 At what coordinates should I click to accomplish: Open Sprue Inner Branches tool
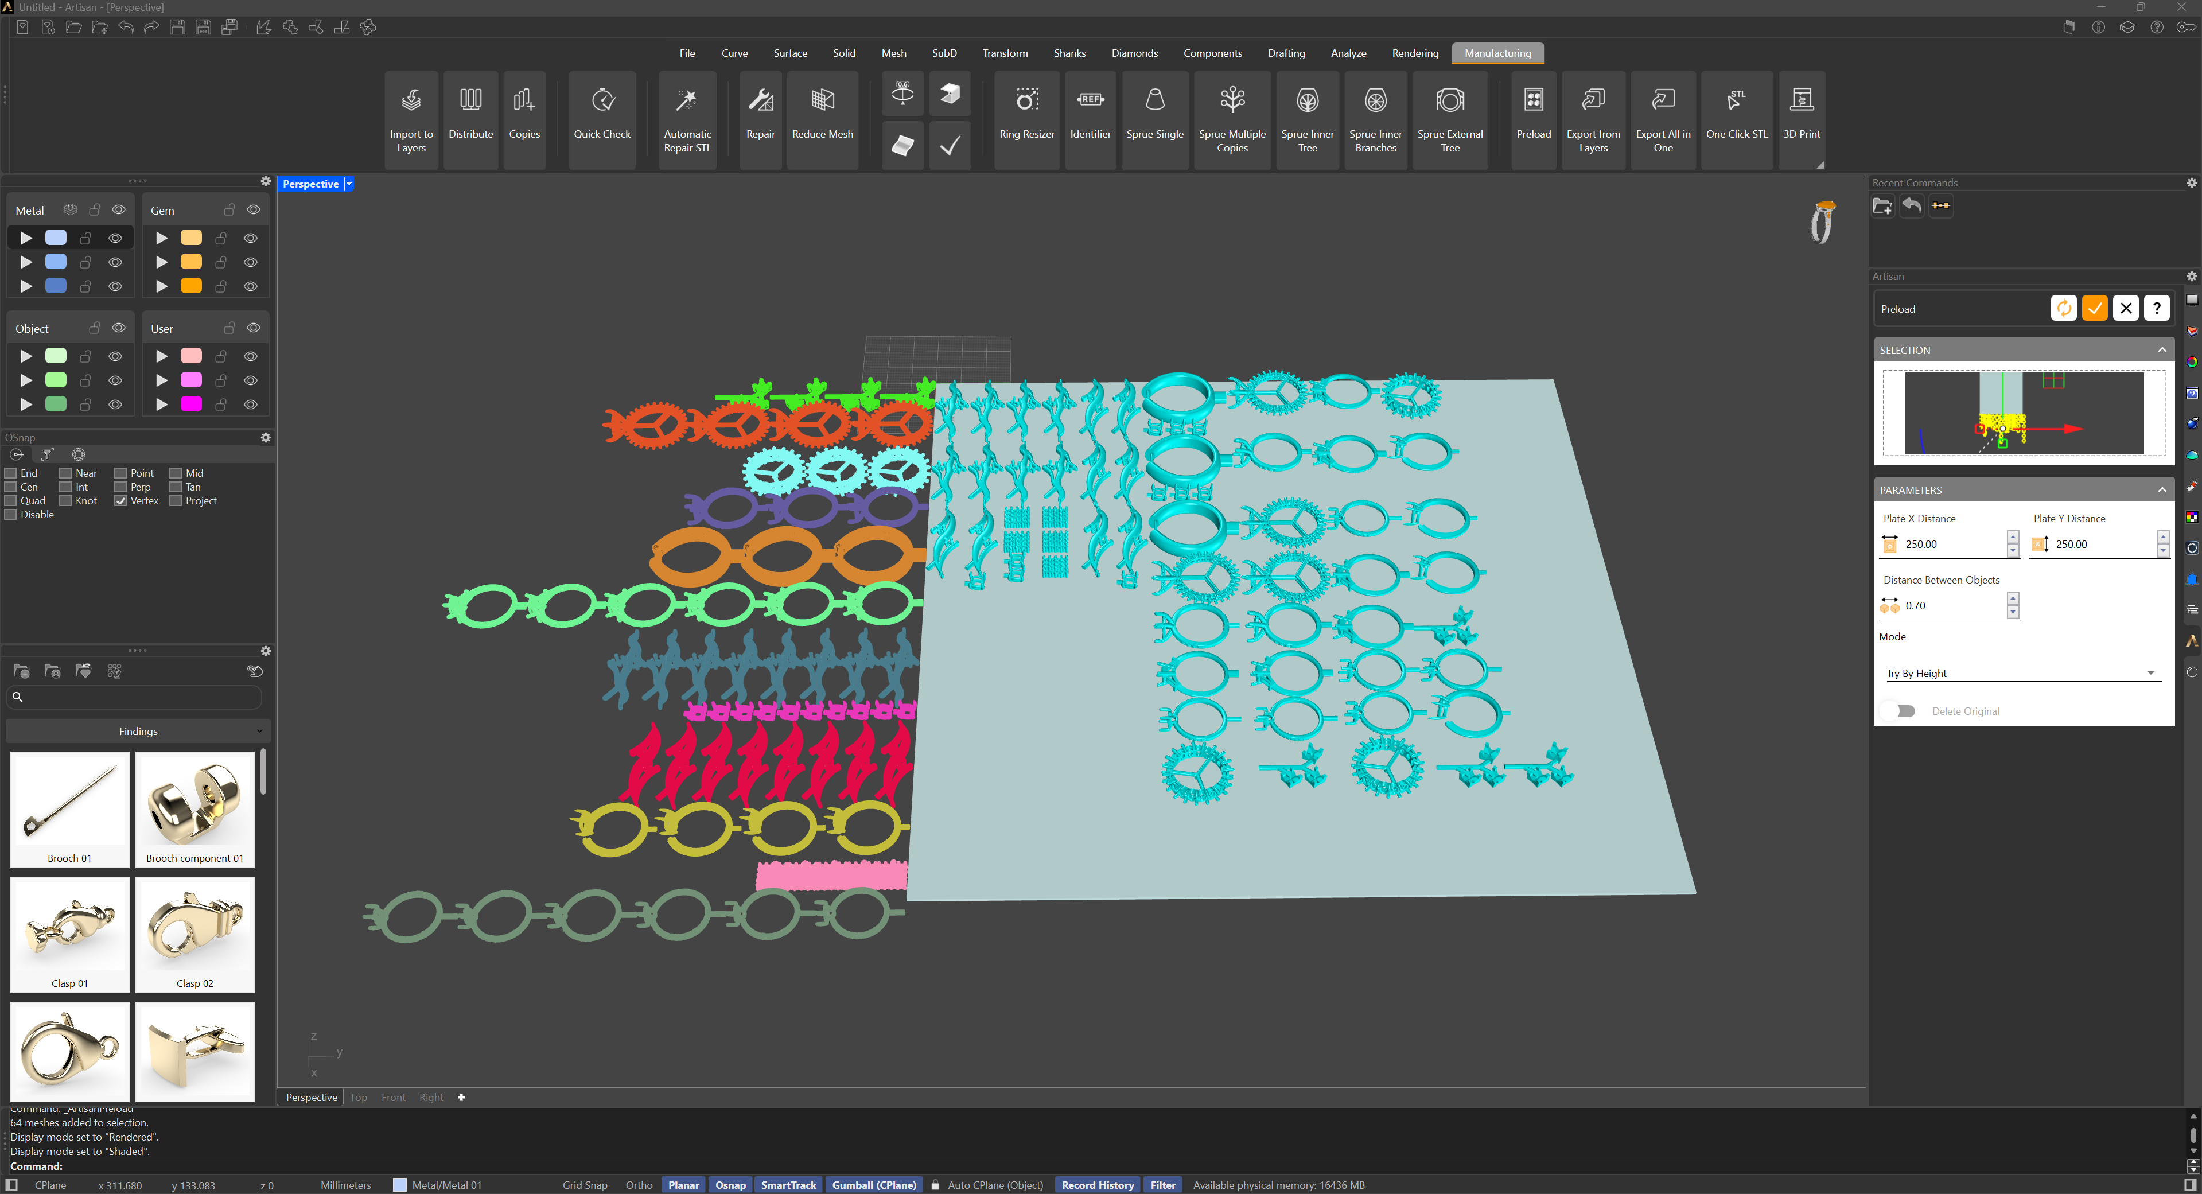[x=1375, y=120]
